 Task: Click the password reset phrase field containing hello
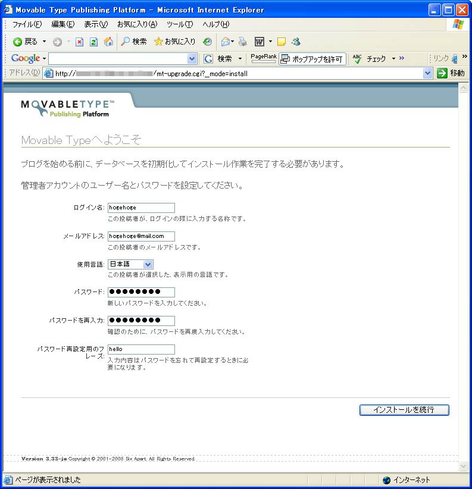click(x=141, y=349)
